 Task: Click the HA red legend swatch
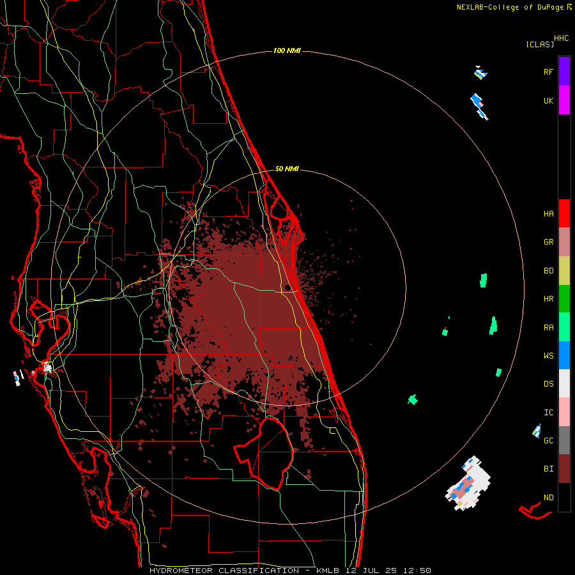coord(564,213)
